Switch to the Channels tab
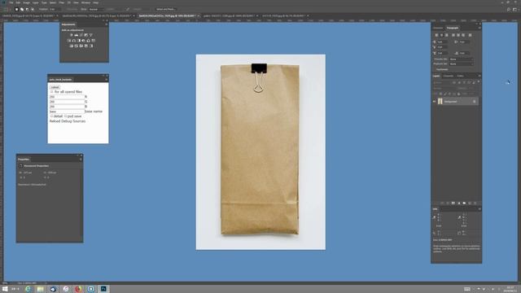 click(449, 76)
